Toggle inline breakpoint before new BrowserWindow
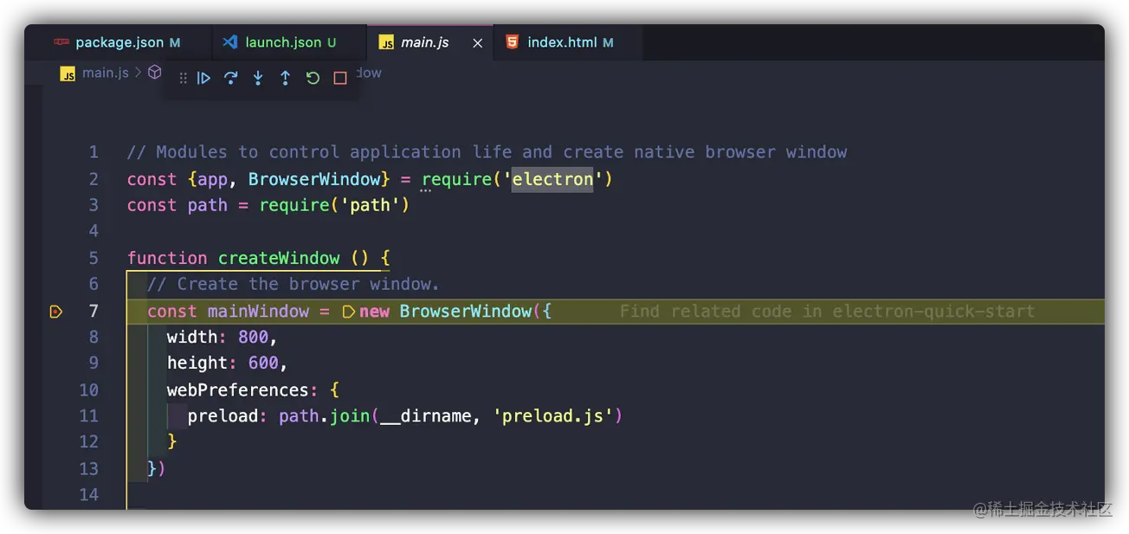 349,312
